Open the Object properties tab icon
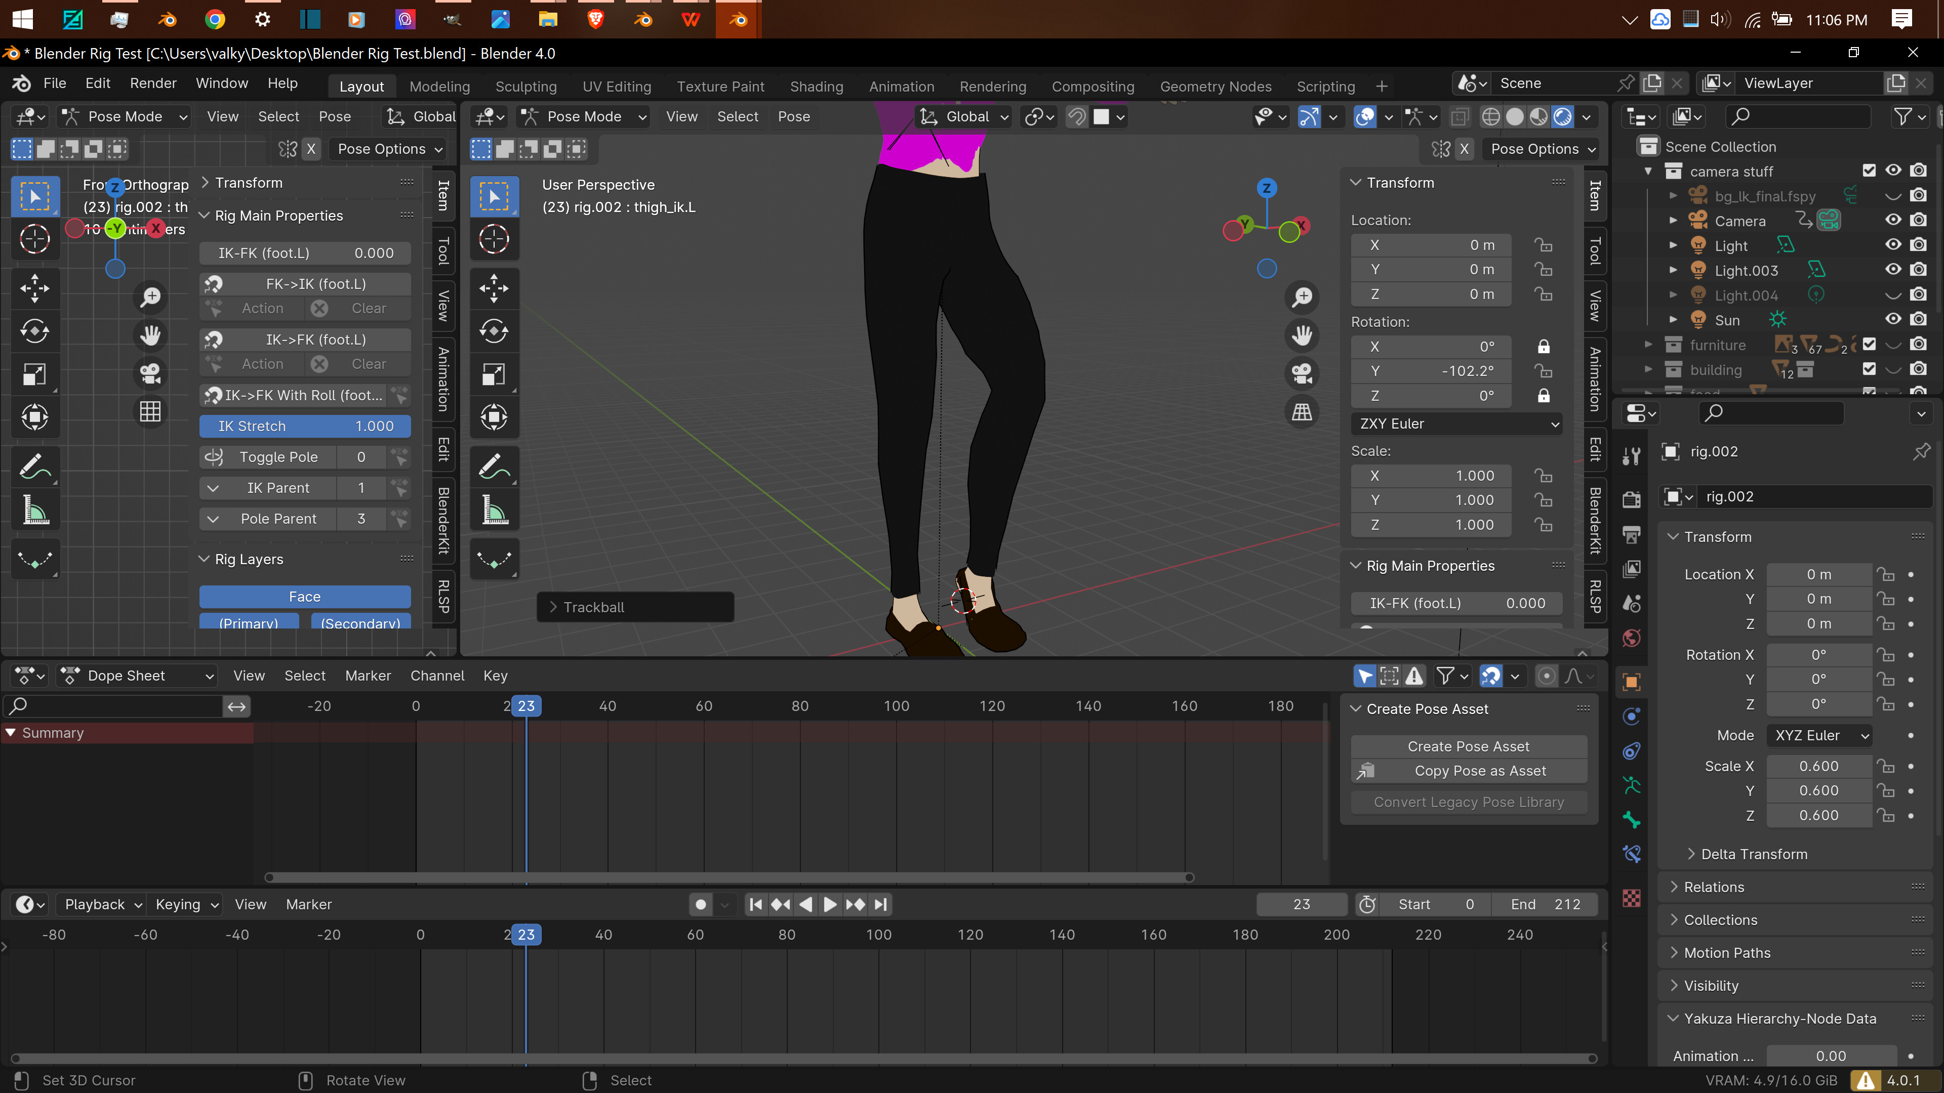This screenshot has width=1944, height=1093. tap(1632, 682)
